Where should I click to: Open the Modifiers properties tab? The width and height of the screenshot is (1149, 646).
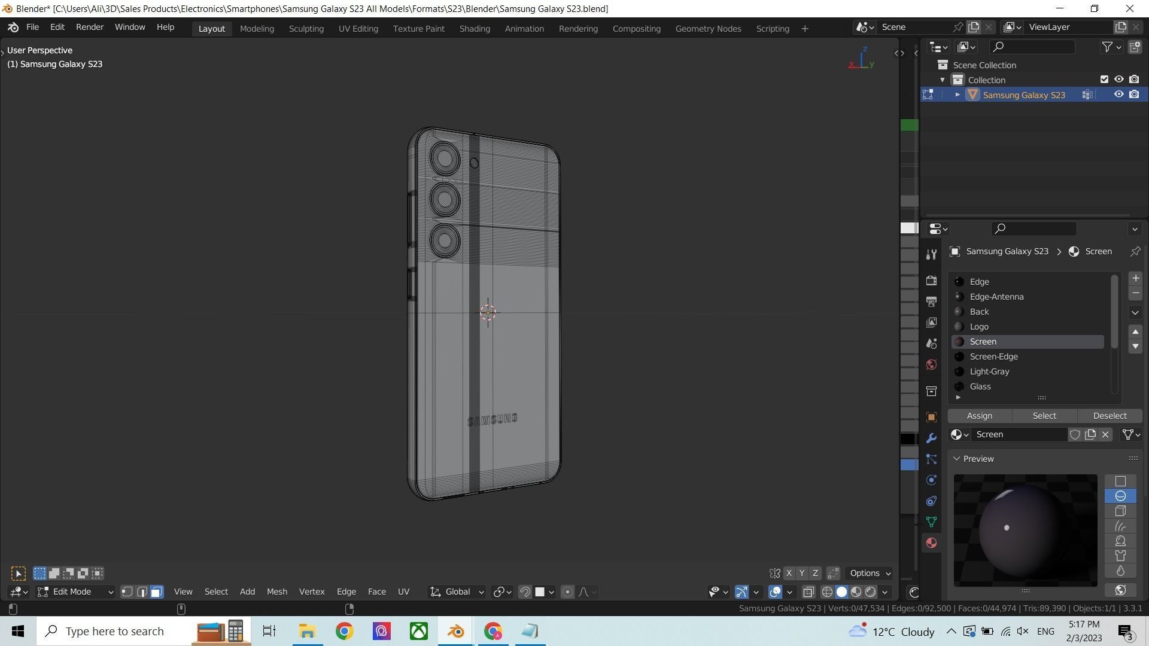click(931, 438)
